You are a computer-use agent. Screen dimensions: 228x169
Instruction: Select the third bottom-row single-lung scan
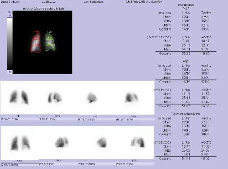[x=102, y=142]
